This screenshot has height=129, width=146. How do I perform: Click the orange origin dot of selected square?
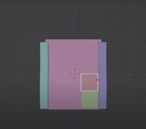click(x=89, y=82)
